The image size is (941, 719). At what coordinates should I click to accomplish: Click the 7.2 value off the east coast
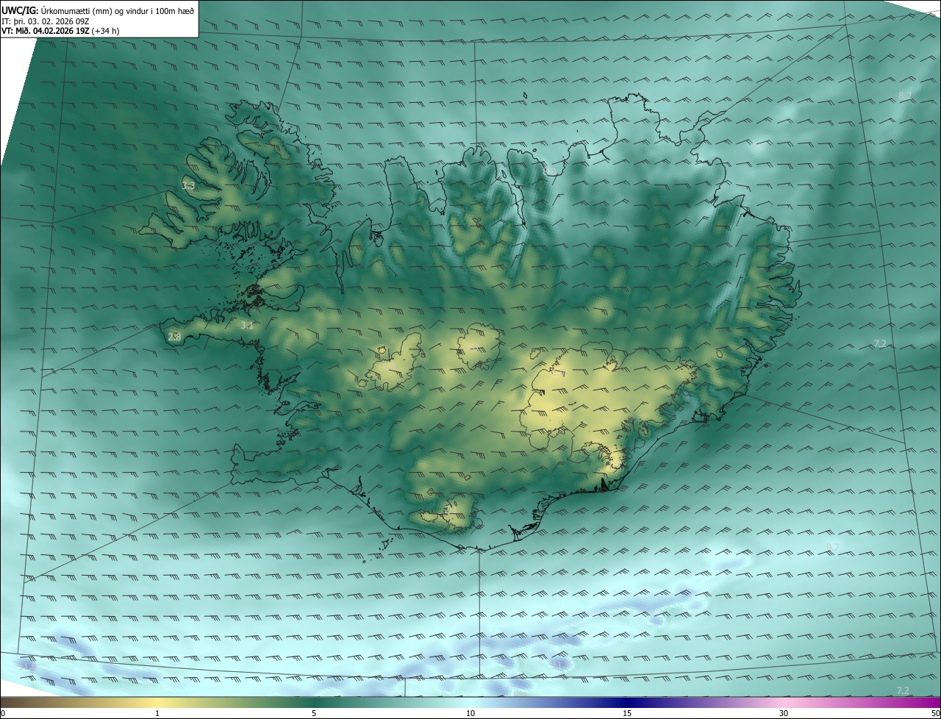pyautogui.click(x=880, y=343)
